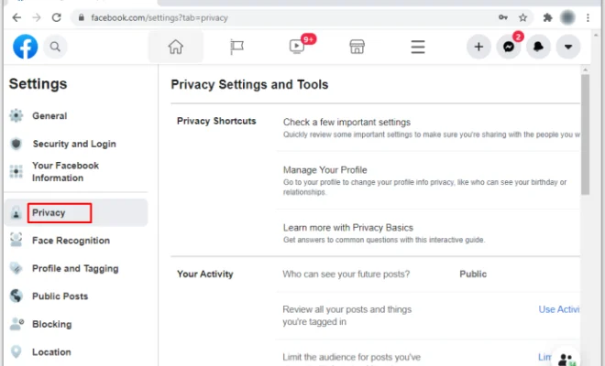Open the Marketplace storefront icon
This screenshot has width=605, height=366.
pos(357,47)
